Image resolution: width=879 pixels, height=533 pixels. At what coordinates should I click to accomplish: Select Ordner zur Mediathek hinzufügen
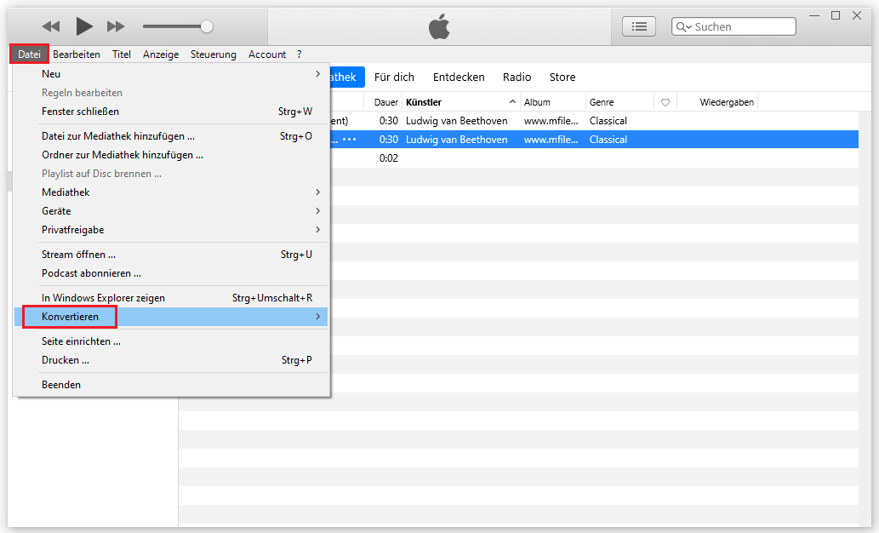171,155
